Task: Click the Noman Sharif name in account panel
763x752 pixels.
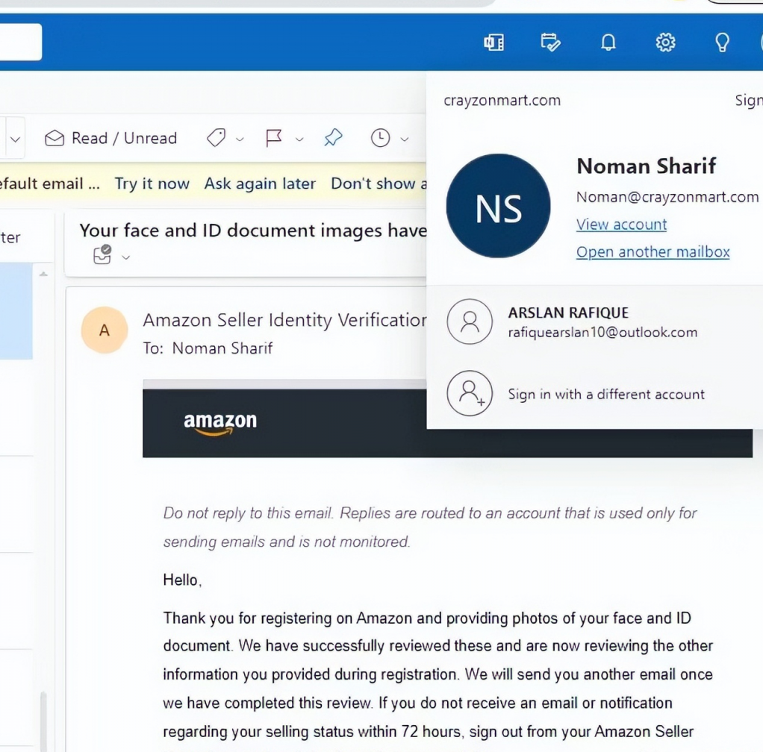Action: (647, 166)
